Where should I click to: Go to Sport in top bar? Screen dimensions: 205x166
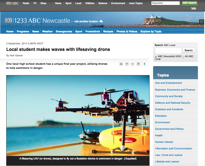pyautogui.click(x=68, y=3)
